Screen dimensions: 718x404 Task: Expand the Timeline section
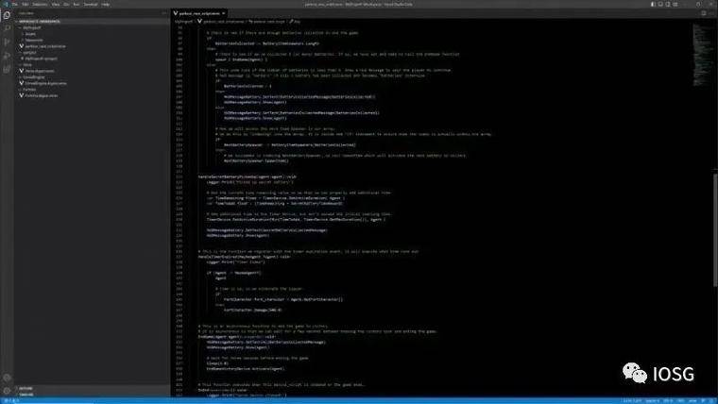tap(92, 395)
